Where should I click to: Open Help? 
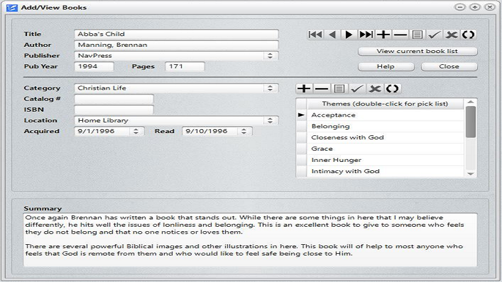pos(386,67)
